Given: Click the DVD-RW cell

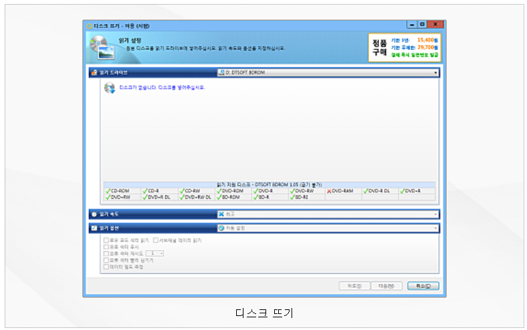Looking at the screenshot, I should pyautogui.click(x=306, y=191).
